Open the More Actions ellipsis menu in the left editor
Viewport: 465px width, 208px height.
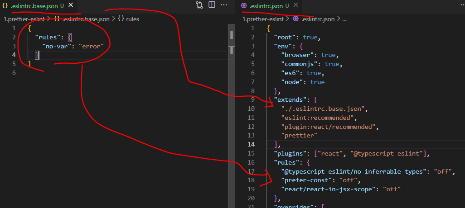click(224, 5)
